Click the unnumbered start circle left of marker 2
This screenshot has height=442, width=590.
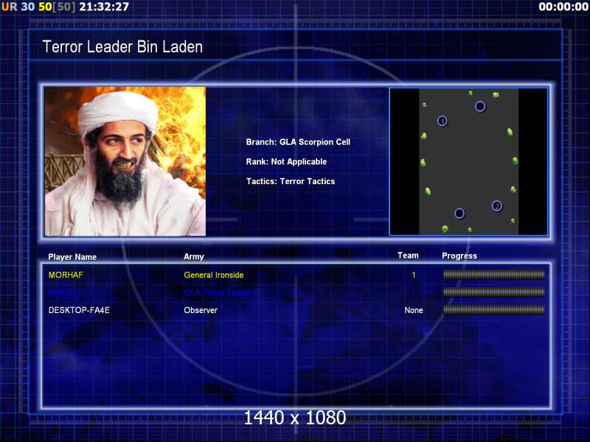tap(459, 214)
